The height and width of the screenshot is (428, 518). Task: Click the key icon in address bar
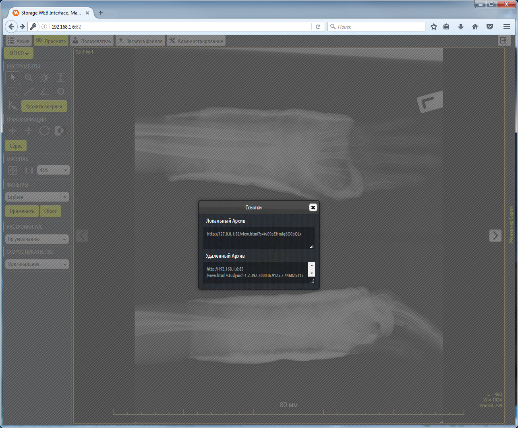[x=33, y=27]
